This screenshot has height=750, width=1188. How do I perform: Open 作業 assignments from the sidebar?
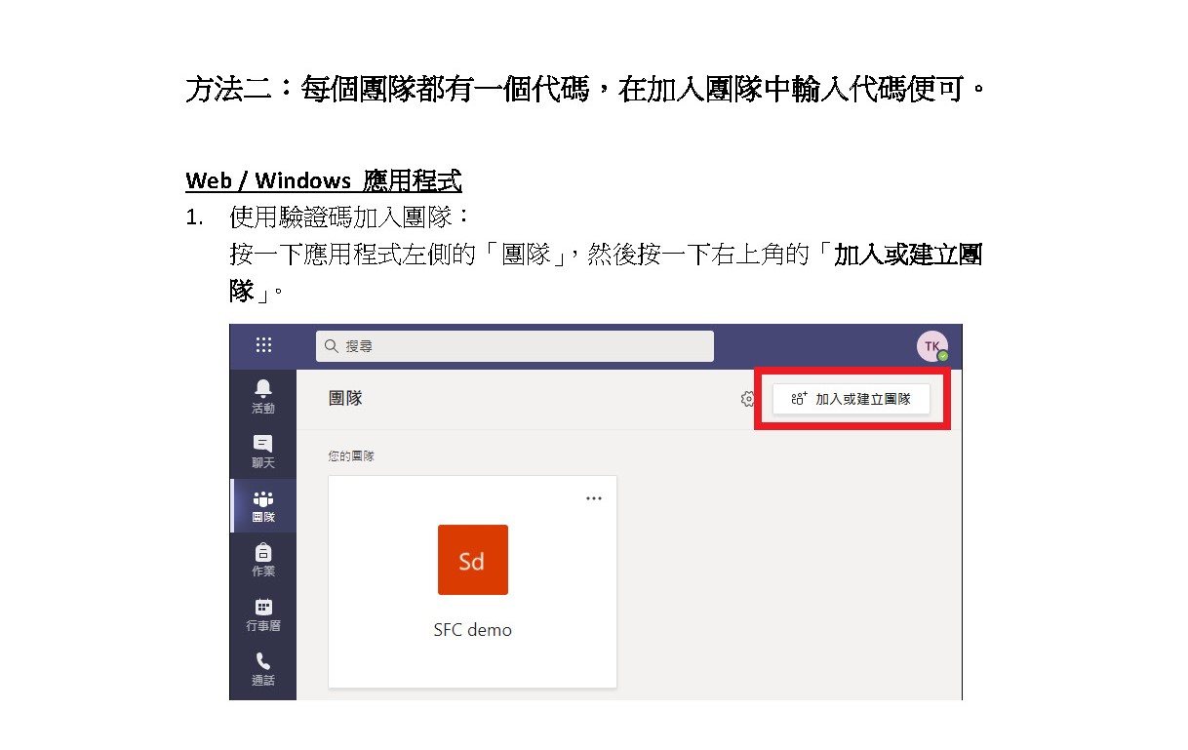pos(263,560)
